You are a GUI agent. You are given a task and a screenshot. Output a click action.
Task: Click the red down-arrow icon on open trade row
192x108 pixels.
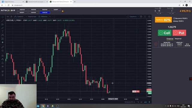pos(156,44)
